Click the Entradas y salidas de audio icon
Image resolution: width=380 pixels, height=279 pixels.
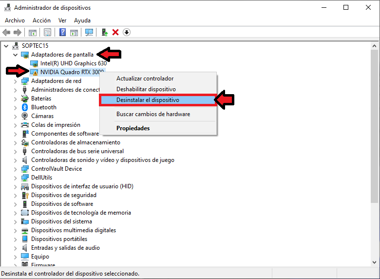[25, 248]
